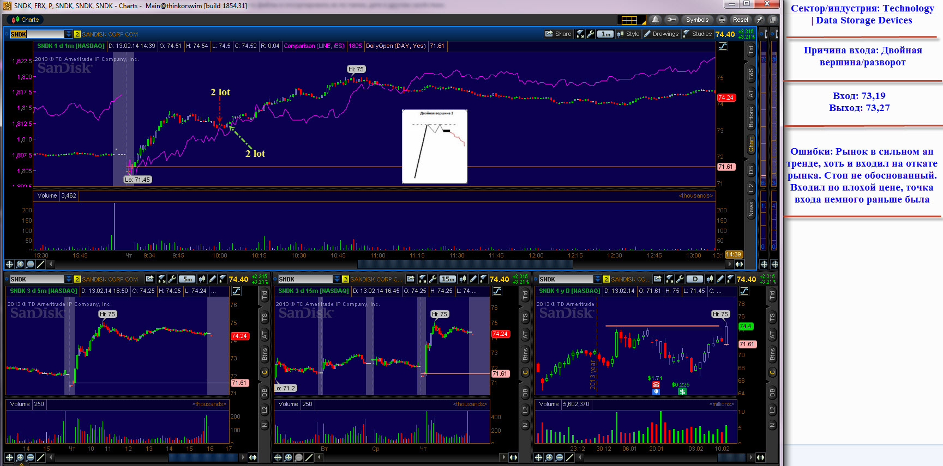
Task: Click Share icon in the 15m chart
Action: [410, 279]
